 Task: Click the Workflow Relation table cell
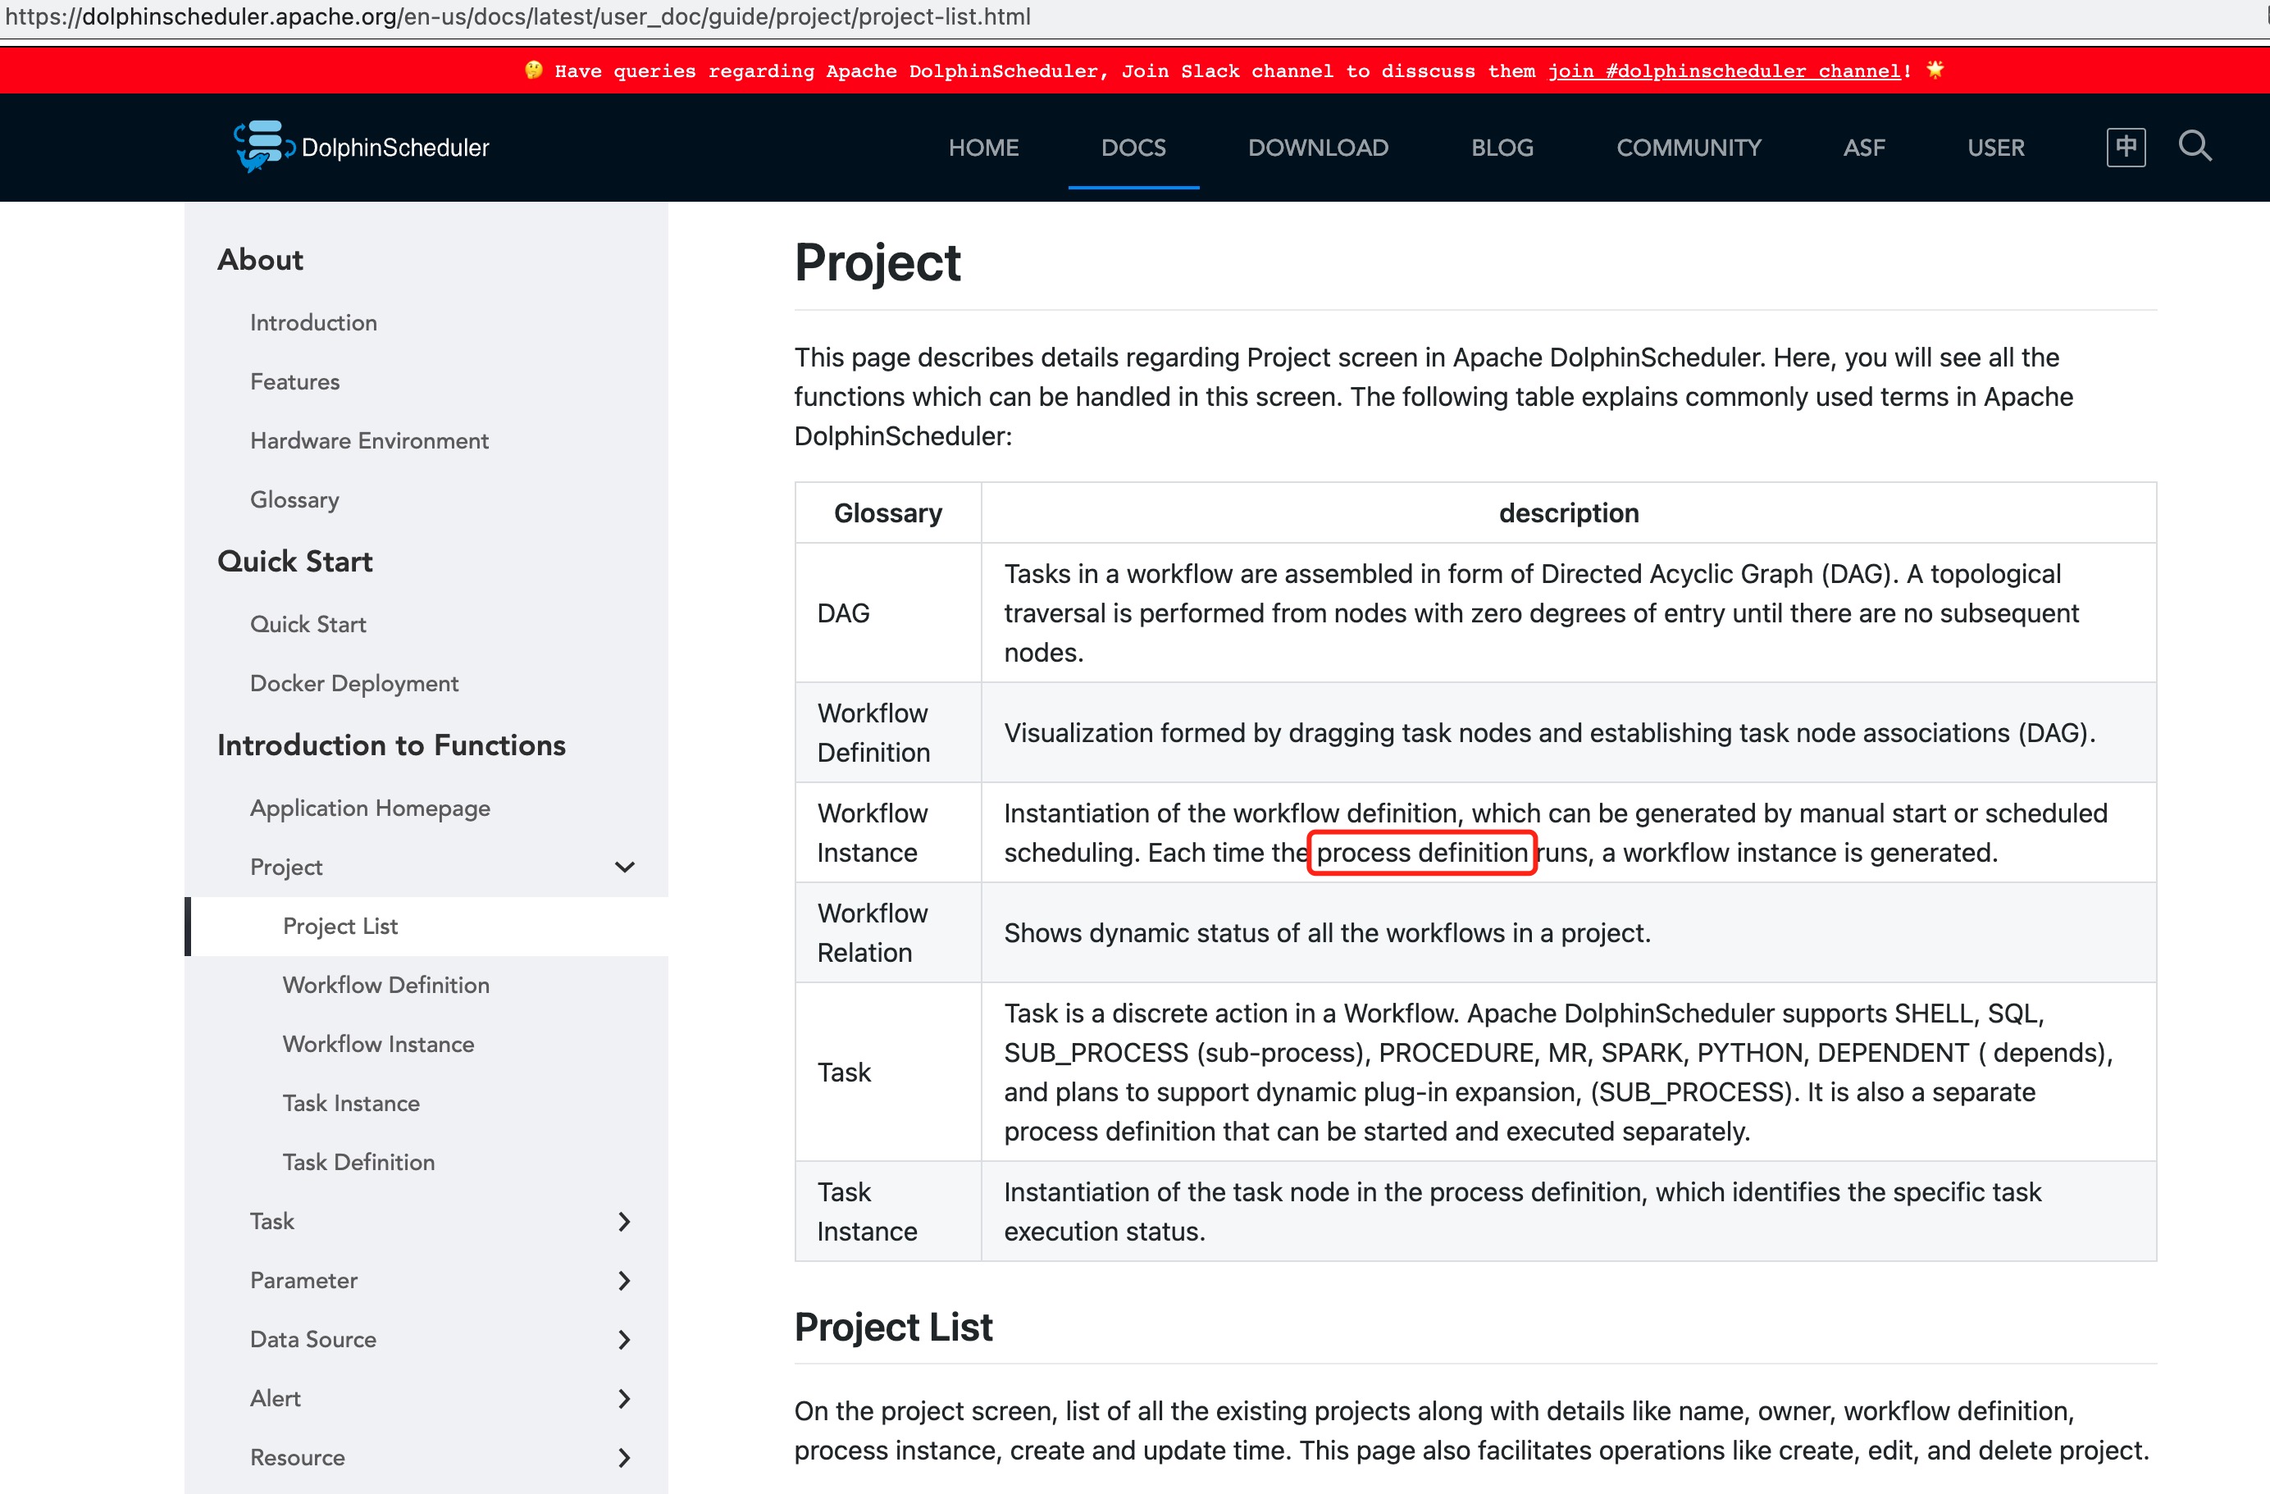[x=888, y=932]
